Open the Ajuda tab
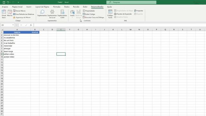The image size is (206, 116). pos(109,7)
